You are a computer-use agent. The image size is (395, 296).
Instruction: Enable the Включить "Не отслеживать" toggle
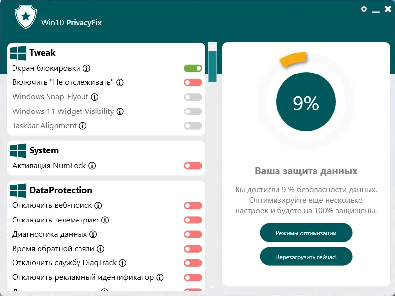click(193, 82)
